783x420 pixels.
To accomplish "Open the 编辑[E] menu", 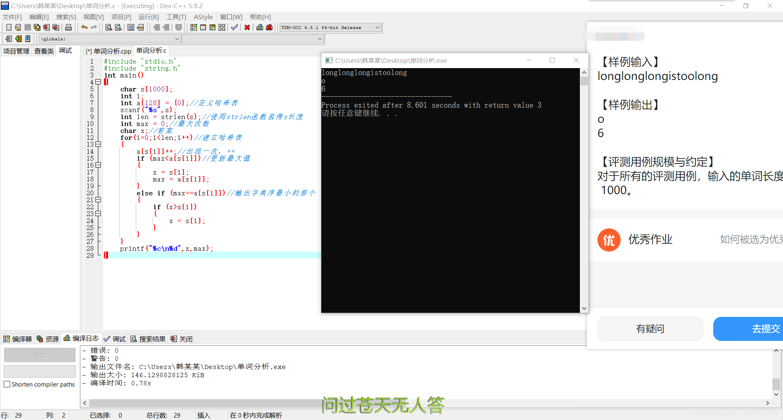I will coord(39,17).
